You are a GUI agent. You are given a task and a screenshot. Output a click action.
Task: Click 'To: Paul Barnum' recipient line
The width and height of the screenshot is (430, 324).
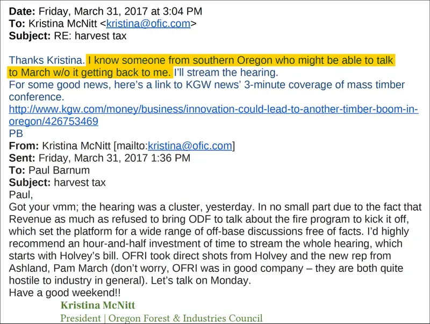click(x=49, y=170)
